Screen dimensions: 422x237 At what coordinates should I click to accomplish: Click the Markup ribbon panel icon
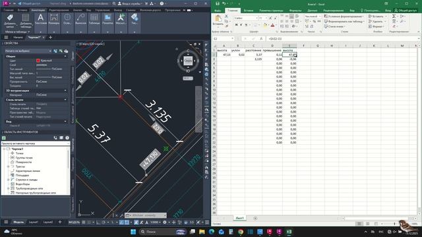pyautogui.click(x=107, y=18)
